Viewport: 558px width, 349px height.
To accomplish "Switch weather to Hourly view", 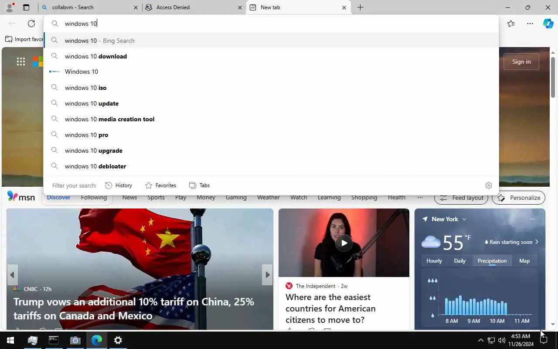I will 434,261.
